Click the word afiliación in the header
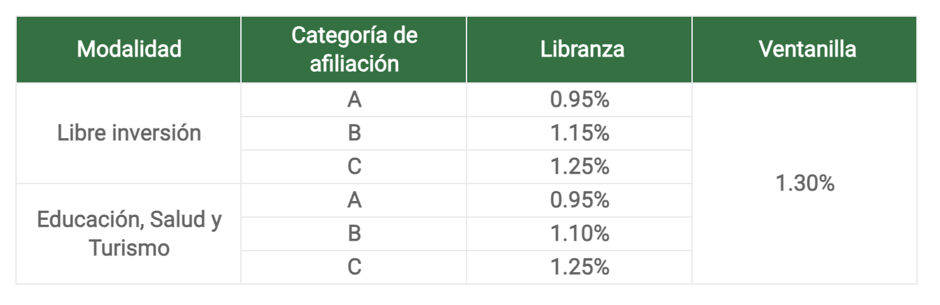 (x=355, y=64)
